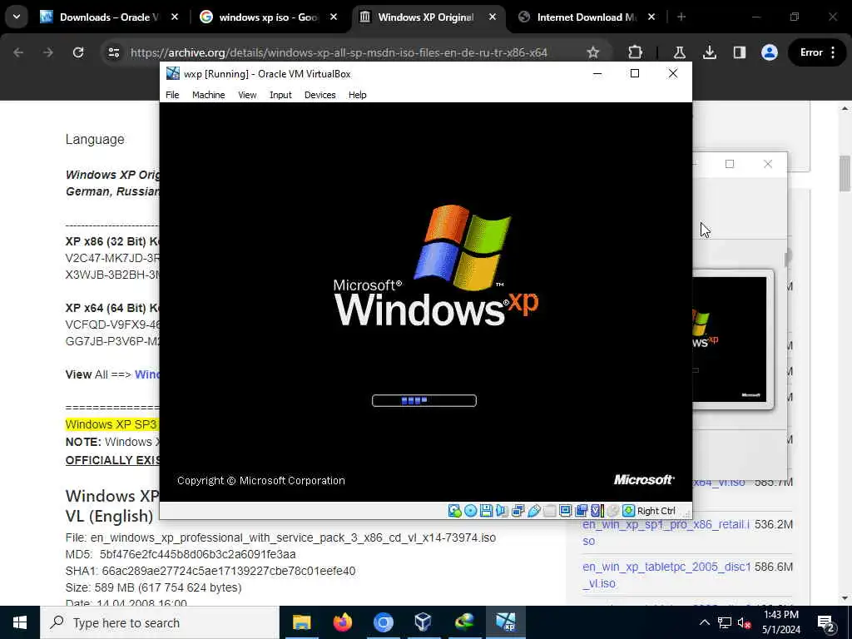
Task: Go back using Chrome's back arrow
Action: coord(18,52)
